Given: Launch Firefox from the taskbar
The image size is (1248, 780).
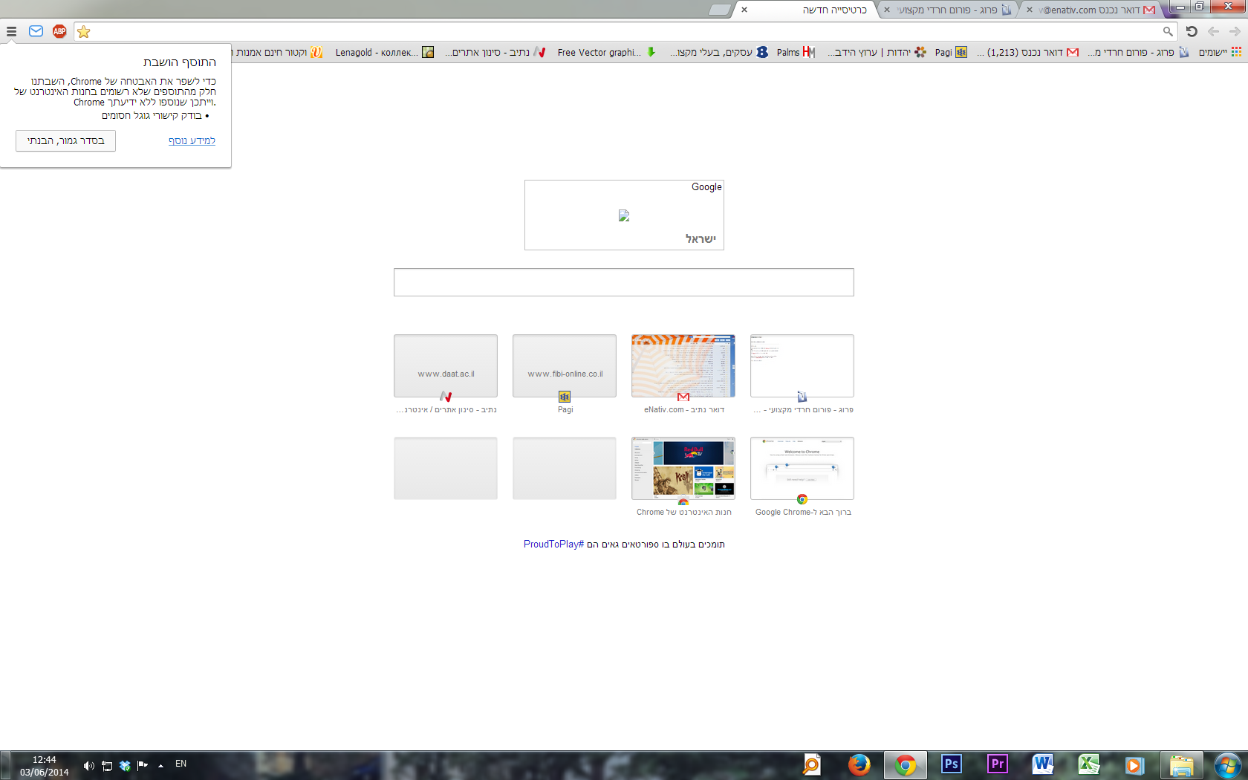Looking at the screenshot, I should pos(859,764).
